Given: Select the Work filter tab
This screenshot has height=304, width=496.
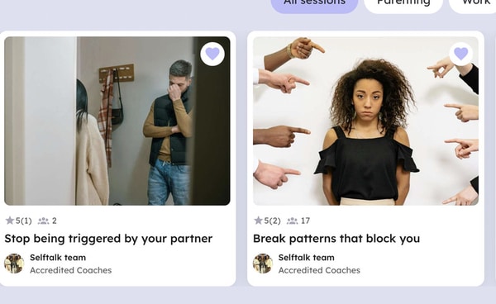Looking at the screenshot, I should coord(474,5).
